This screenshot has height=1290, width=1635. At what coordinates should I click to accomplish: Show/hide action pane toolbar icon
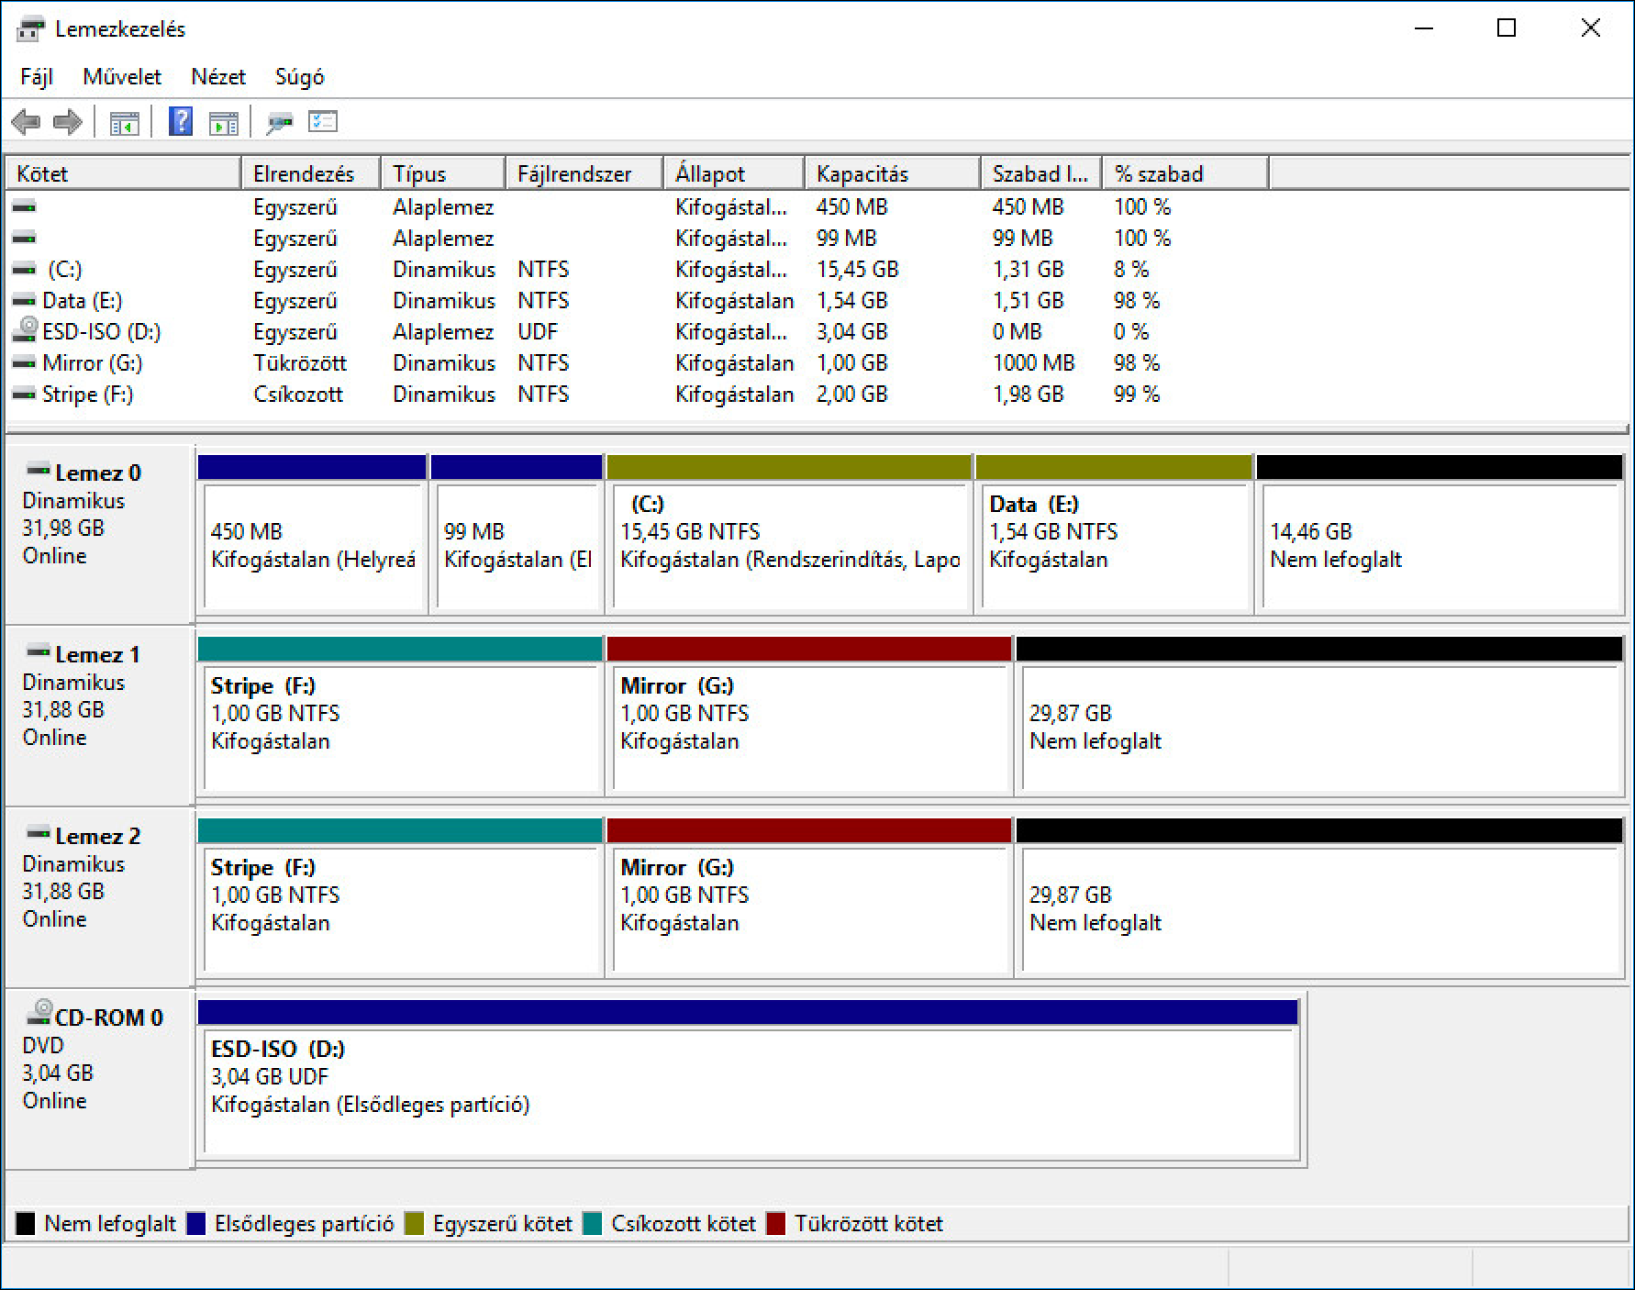click(x=223, y=122)
